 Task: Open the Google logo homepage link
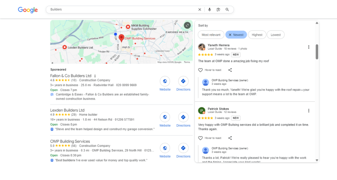pos(28,10)
